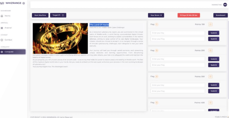Screen dimensions: 229x118
Task: Submit the flag for Flag 3
Action: point(214,91)
